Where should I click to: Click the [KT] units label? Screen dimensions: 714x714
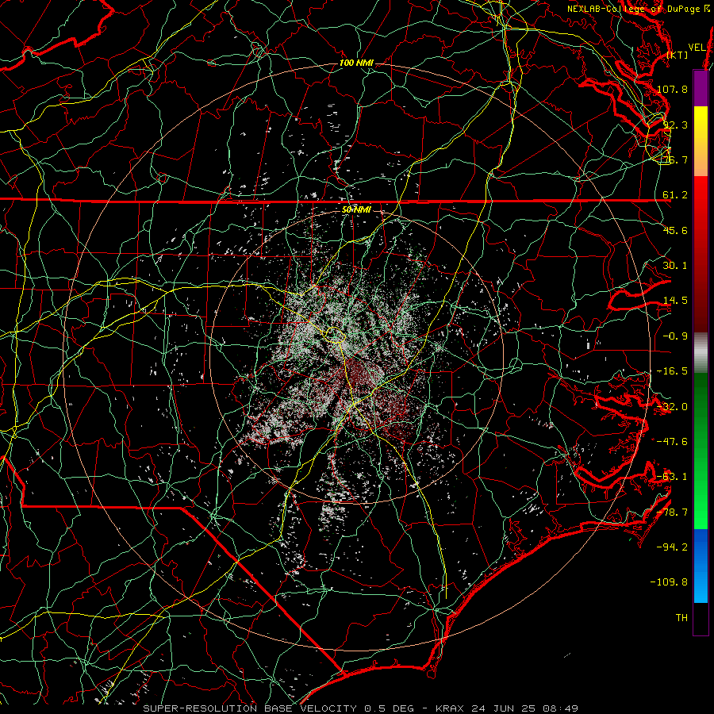click(x=678, y=55)
